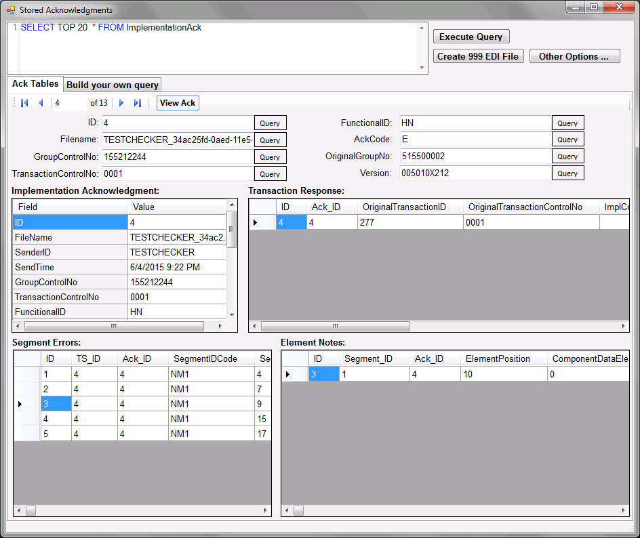This screenshot has height=538, width=640.
Task: Select row indicator arrow in Transaction Response grid
Action: (x=256, y=222)
